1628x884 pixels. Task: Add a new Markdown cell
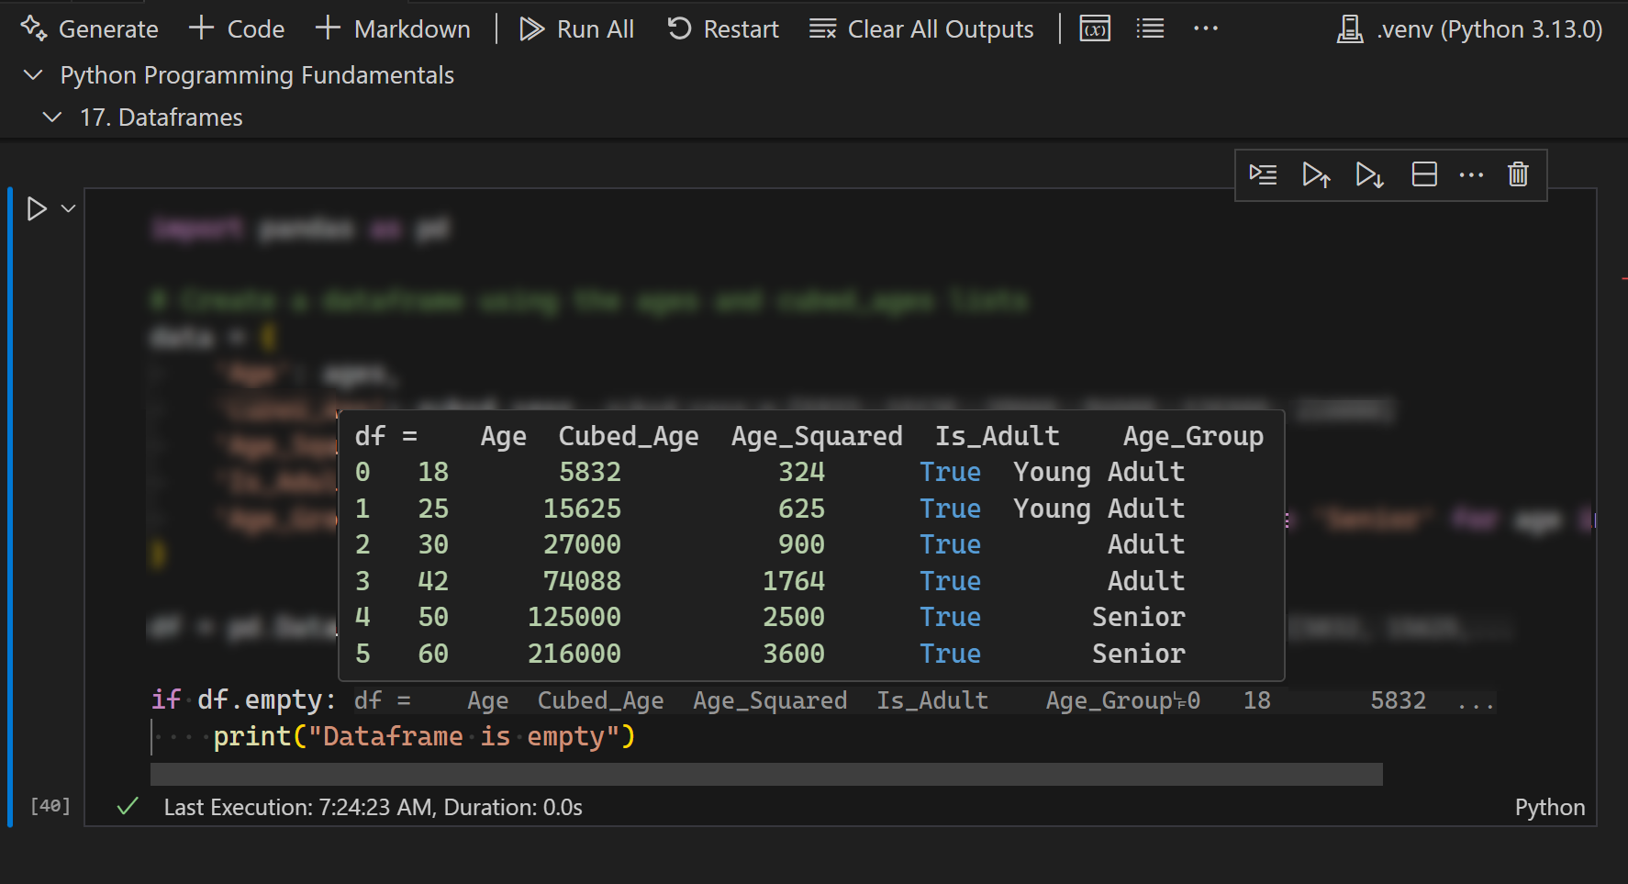[392, 28]
